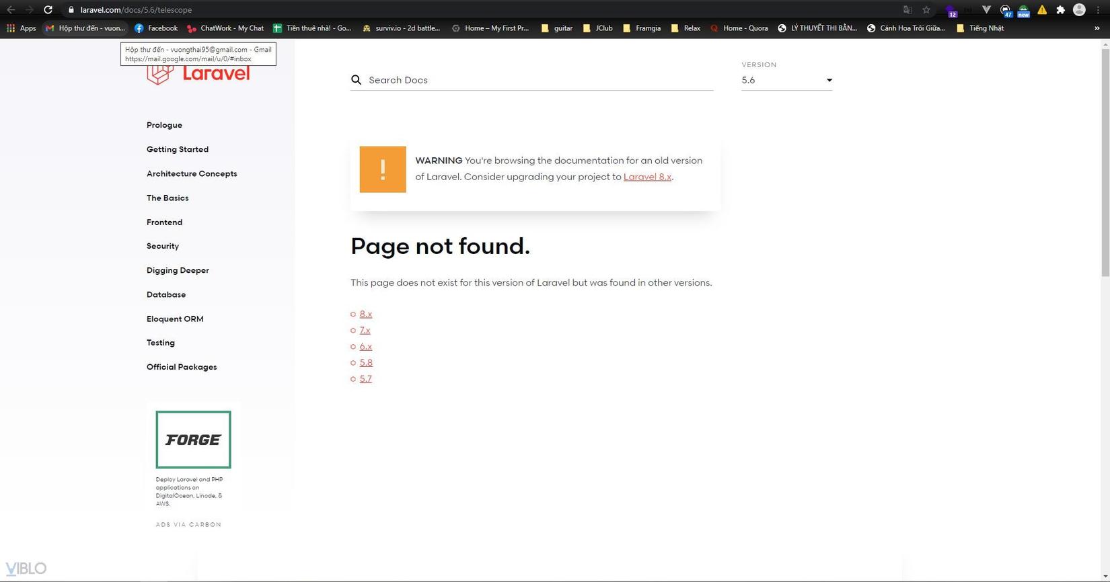Open the 7.x version link

tap(365, 330)
